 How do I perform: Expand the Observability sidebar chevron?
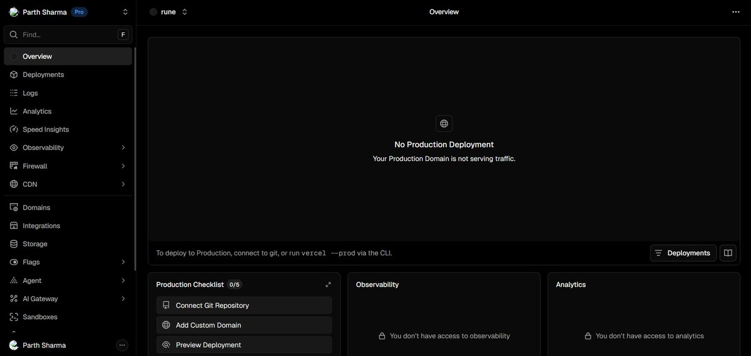click(123, 147)
